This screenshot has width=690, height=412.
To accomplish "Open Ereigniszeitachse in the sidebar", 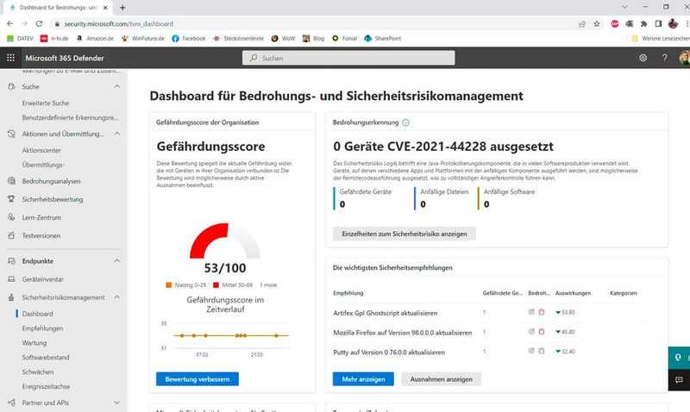I will [47, 386].
